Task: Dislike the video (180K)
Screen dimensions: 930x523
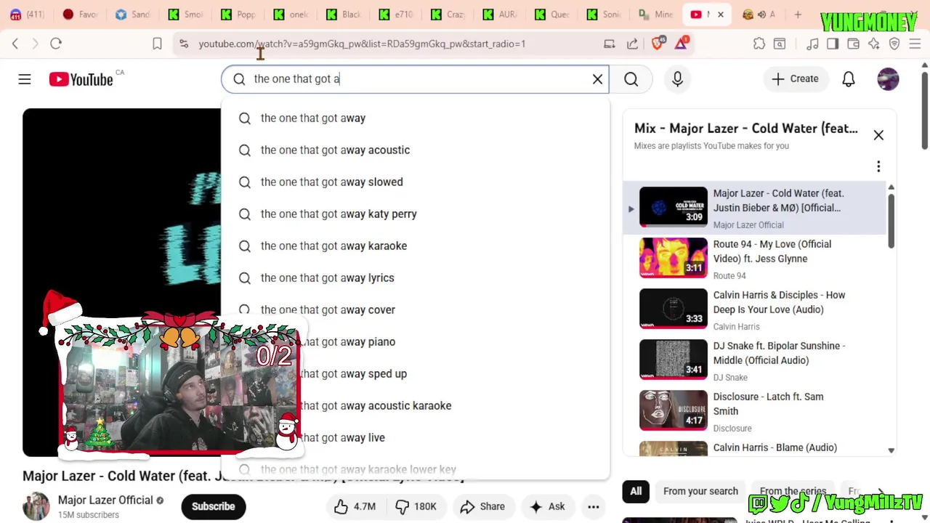Action: click(415, 506)
